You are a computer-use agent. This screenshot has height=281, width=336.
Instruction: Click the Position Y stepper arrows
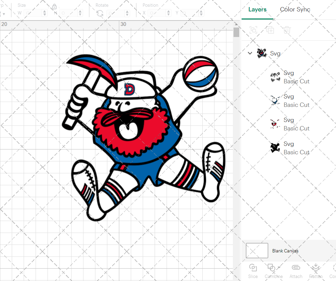pyautogui.click(x=201, y=13)
